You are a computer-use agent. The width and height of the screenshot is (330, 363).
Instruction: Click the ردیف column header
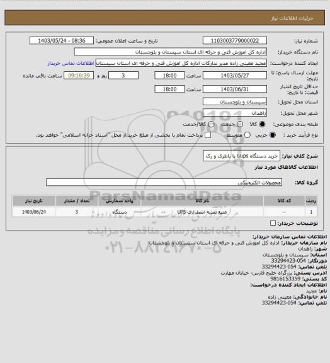pos(311,200)
